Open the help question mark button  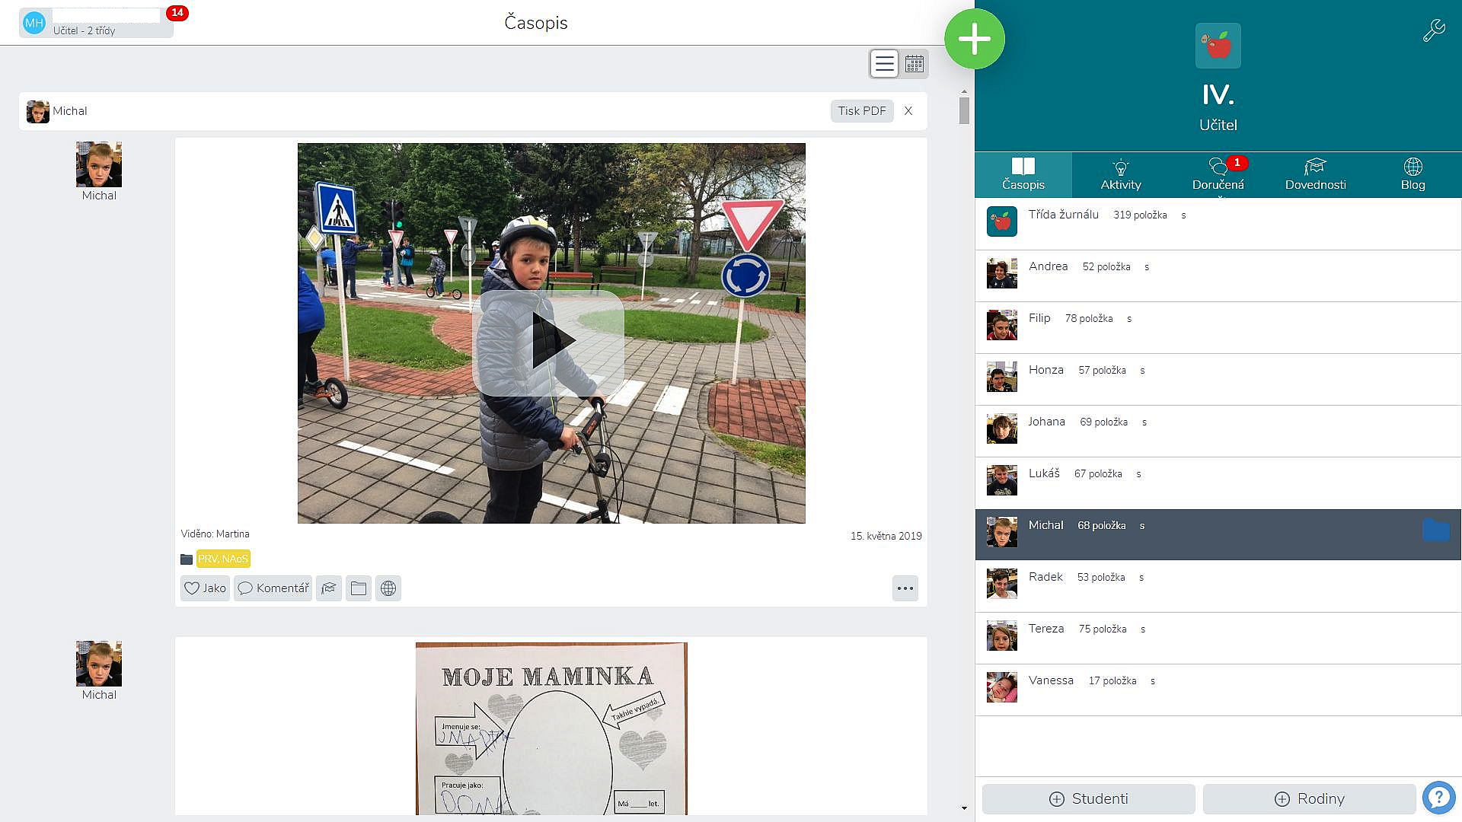1438,798
